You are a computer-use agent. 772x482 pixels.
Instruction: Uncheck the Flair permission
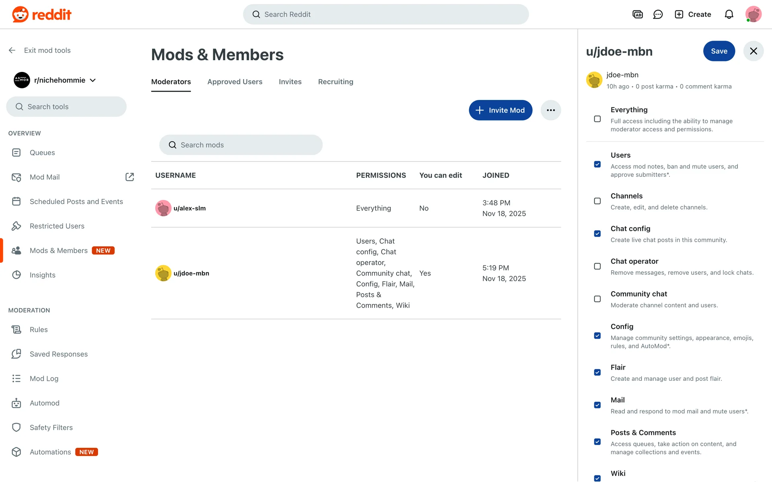click(597, 372)
